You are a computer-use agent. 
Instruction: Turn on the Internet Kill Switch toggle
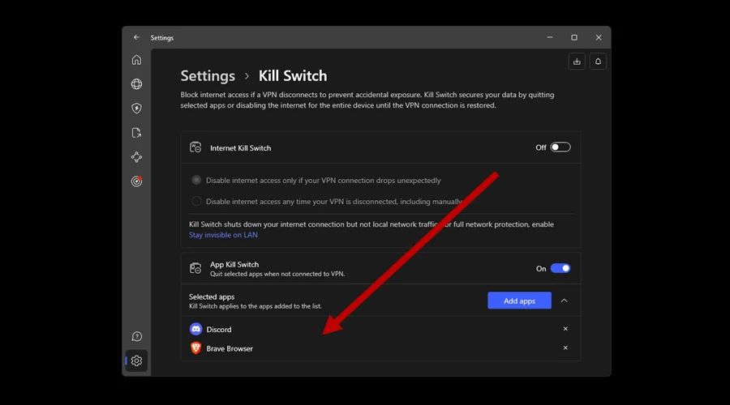coord(560,147)
